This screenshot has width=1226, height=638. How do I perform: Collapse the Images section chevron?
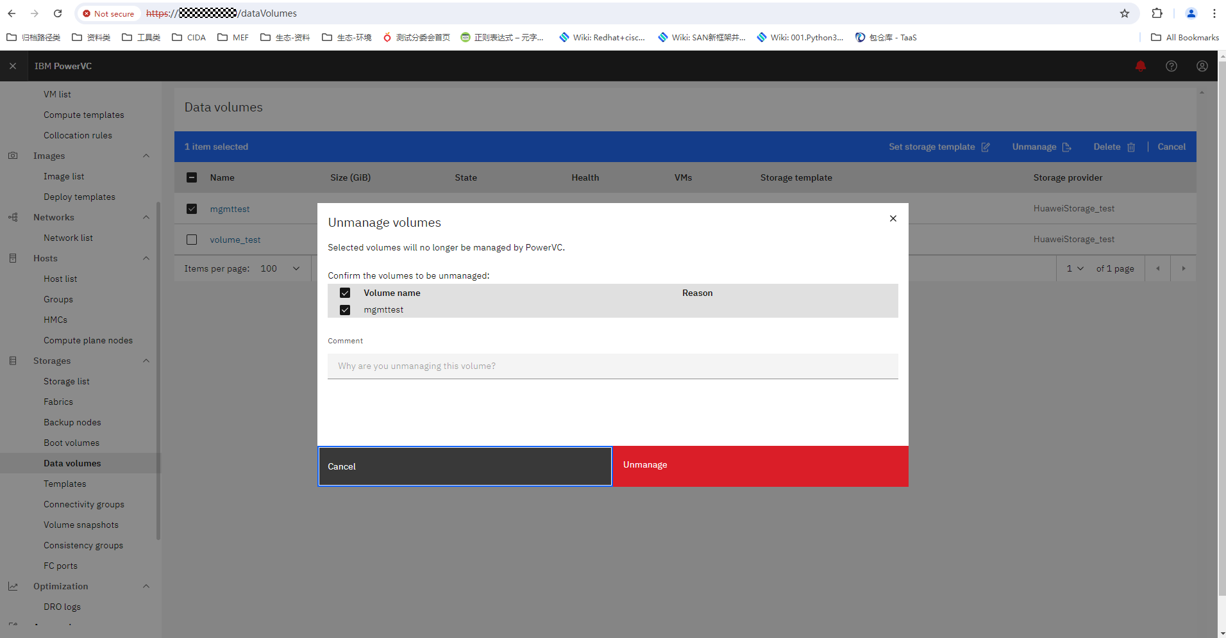pos(146,156)
